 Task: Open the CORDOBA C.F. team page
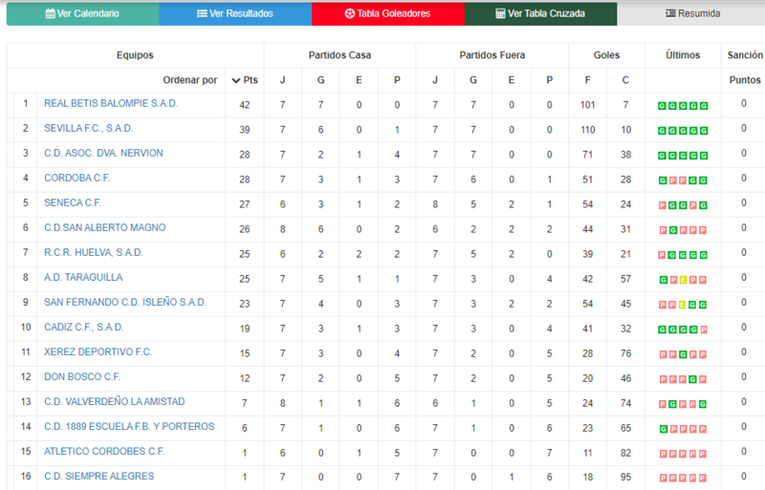(76, 178)
